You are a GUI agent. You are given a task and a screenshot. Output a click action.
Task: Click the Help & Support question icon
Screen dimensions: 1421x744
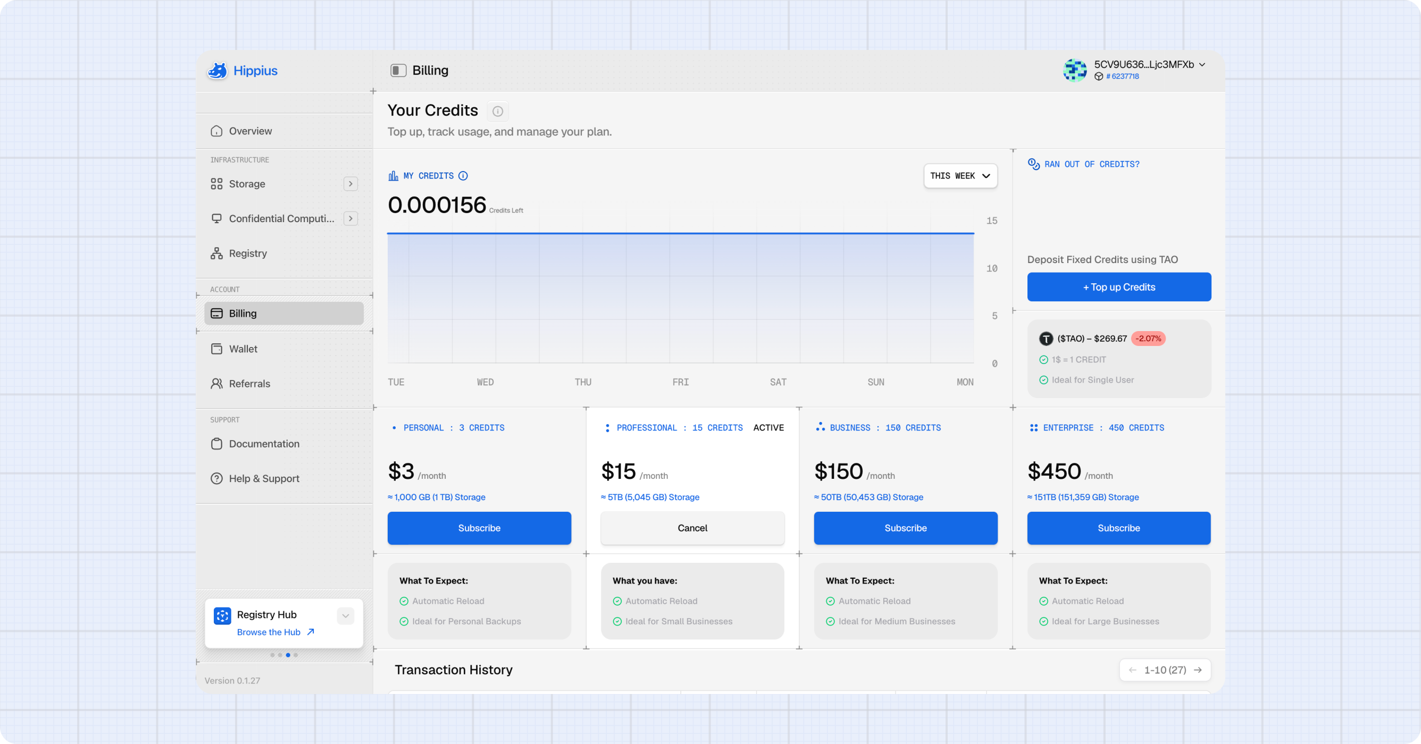pos(217,478)
